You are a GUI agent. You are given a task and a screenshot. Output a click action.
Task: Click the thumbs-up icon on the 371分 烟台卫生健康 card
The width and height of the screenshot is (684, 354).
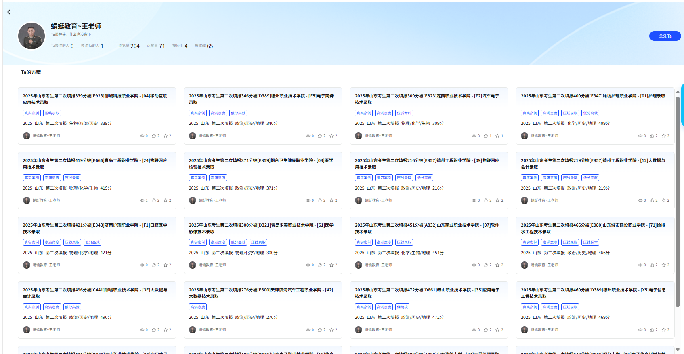(320, 200)
